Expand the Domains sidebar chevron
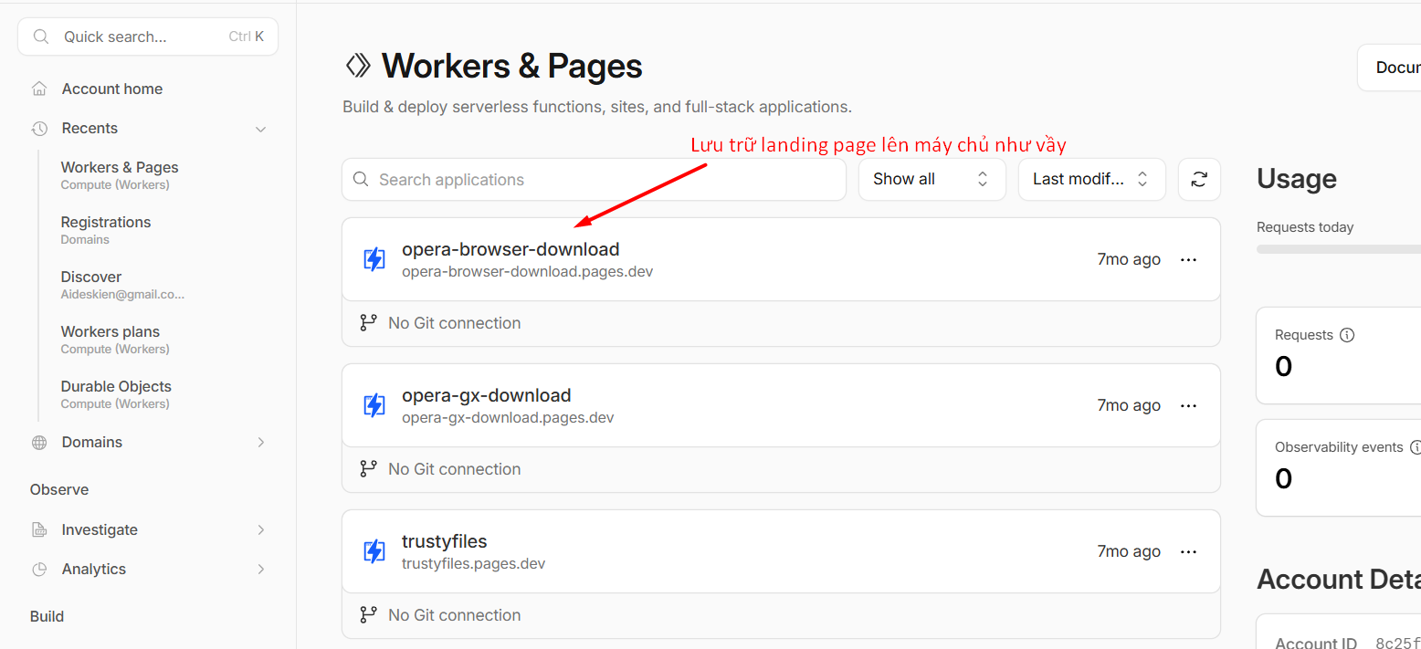This screenshot has height=649, width=1421. pos(261,443)
